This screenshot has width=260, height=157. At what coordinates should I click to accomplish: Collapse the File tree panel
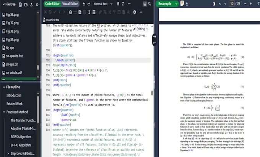(x=4, y=4)
